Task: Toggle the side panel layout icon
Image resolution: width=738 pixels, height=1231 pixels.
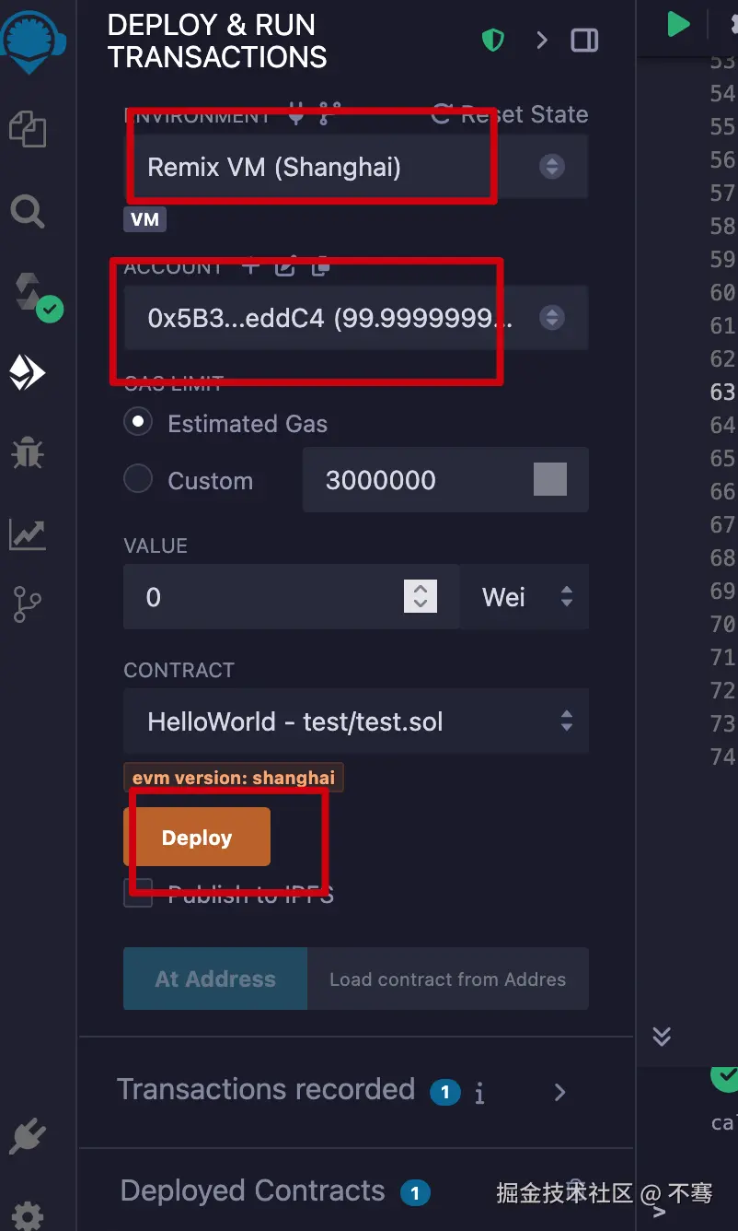Action: pos(584,40)
